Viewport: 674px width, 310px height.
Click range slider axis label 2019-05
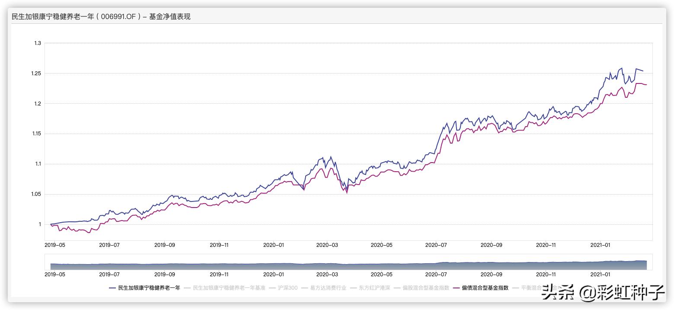tap(55, 274)
